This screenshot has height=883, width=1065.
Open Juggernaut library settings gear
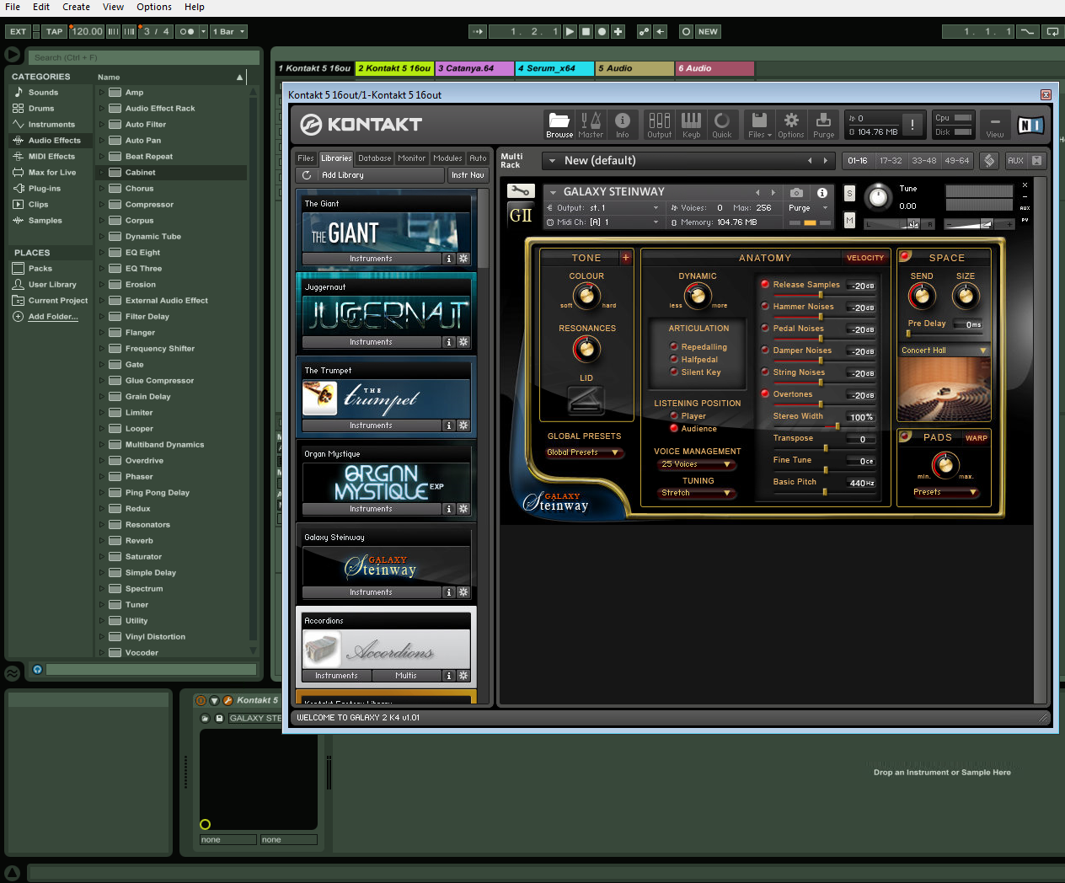click(463, 342)
